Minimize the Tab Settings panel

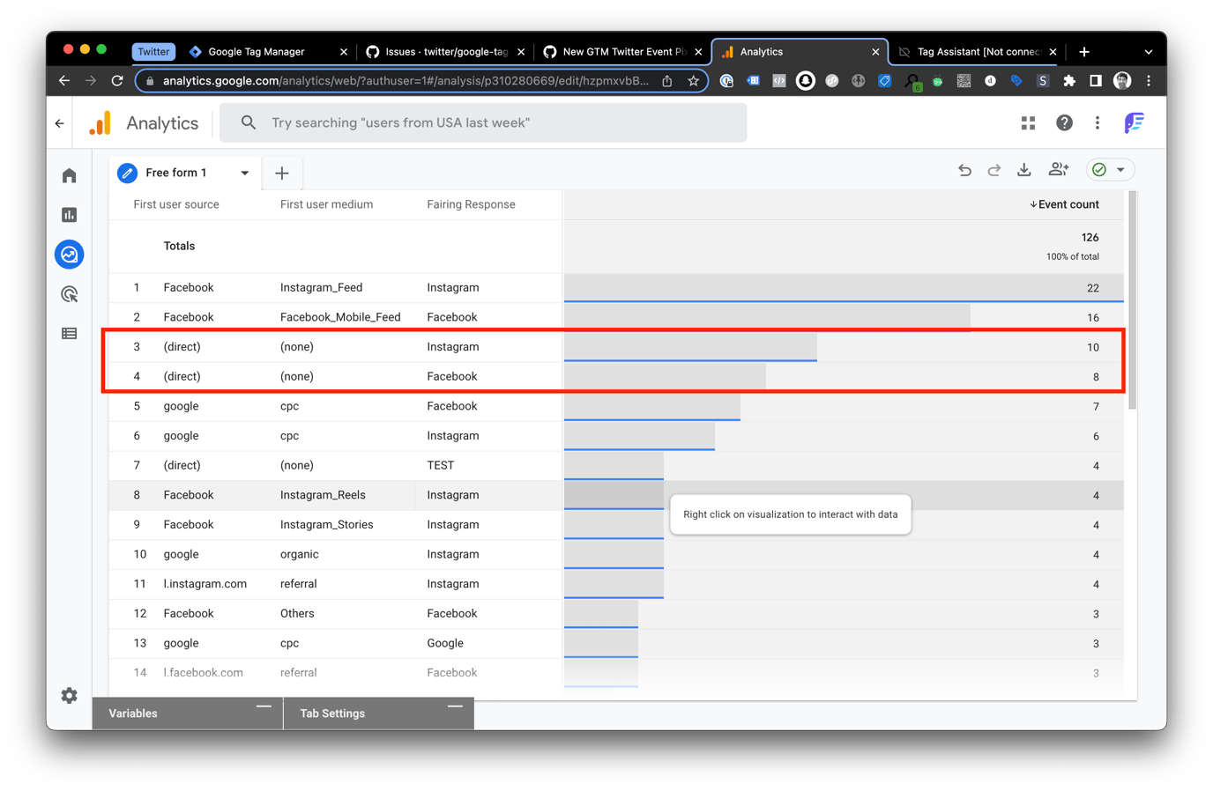pos(455,706)
